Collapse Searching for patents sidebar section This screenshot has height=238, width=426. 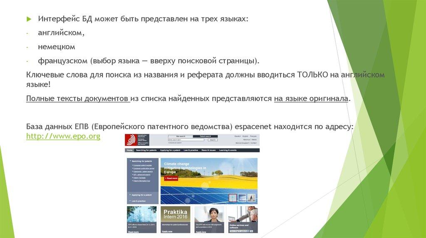tap(142, 160)
